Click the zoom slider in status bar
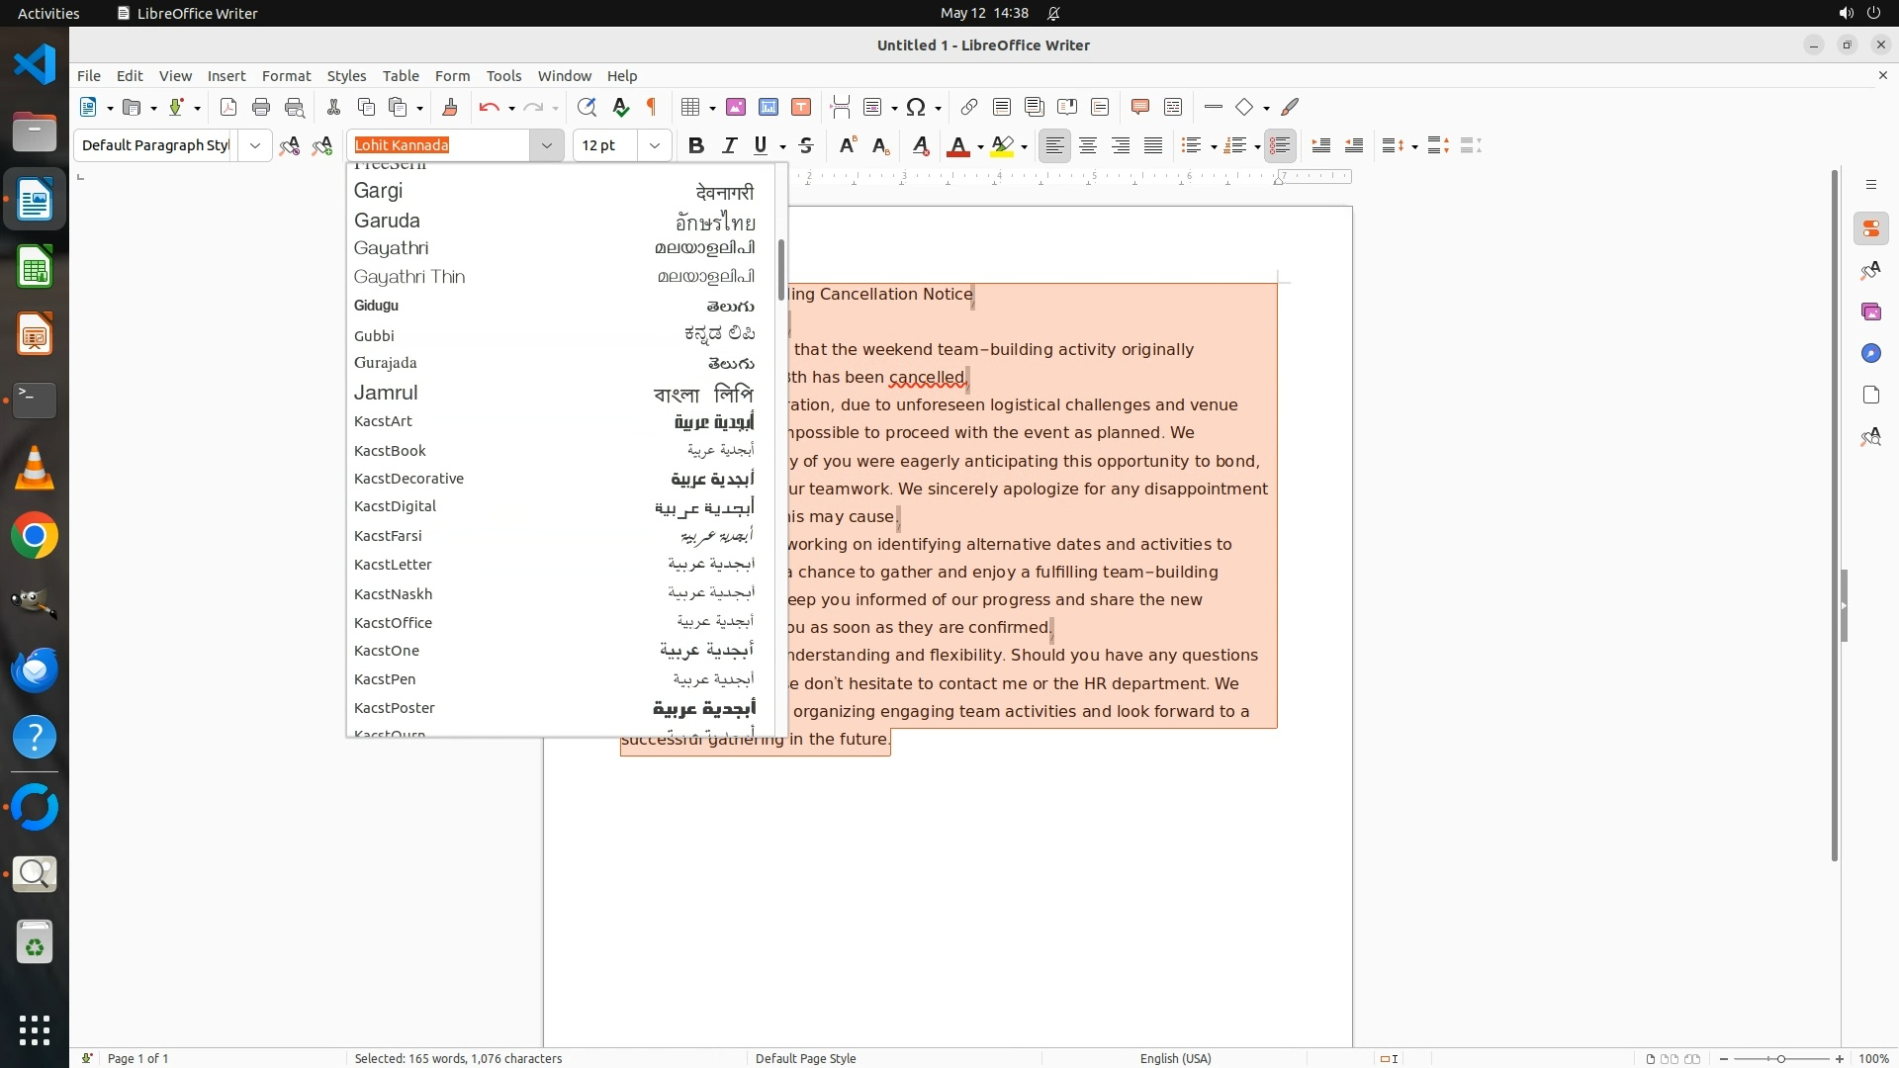Screen dimensions: 1899x1068 point(1780,1058)
